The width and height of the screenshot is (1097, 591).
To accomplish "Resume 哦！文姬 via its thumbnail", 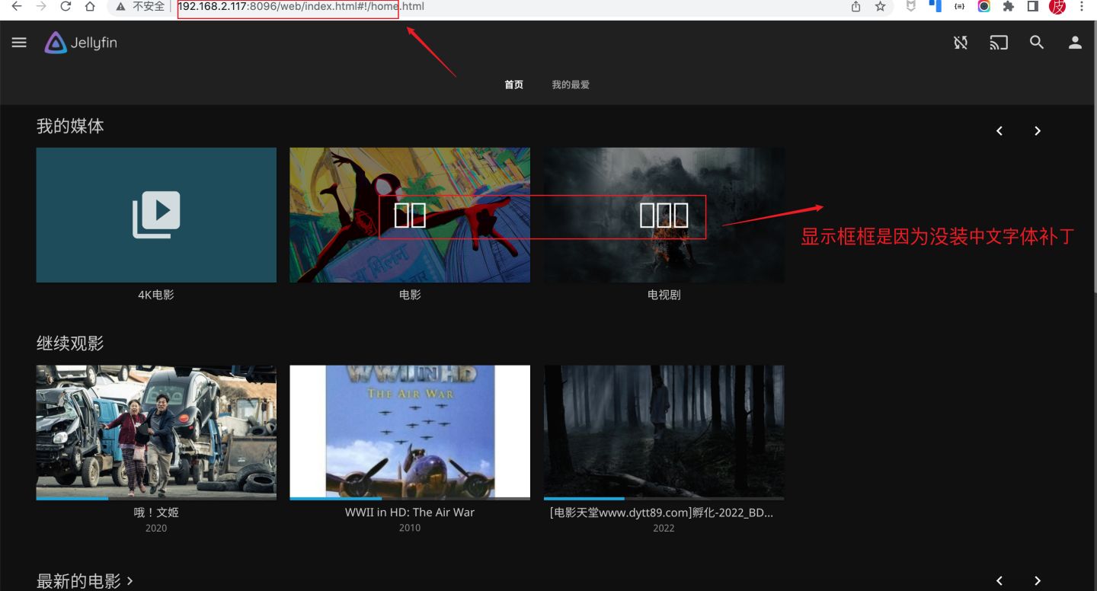I will [x=156, y=432].
